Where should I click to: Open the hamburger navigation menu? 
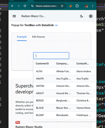[14, 16]
